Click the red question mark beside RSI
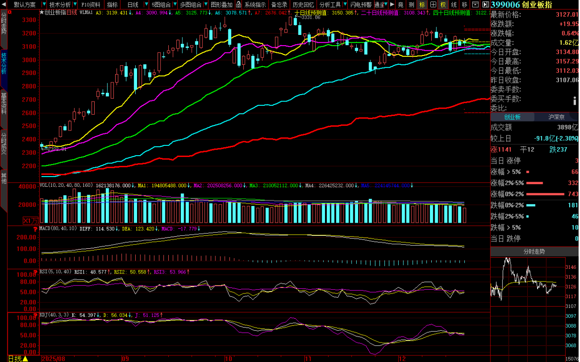Image resolution: width=580 pixels, height=362 pixels. [35, 272]
